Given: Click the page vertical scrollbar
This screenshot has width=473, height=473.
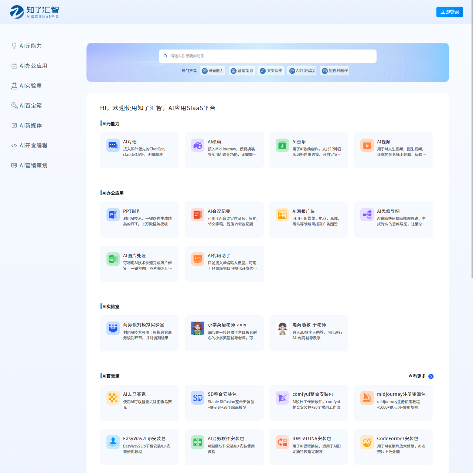Looking at the screenshot, I should tap(472, 148).
